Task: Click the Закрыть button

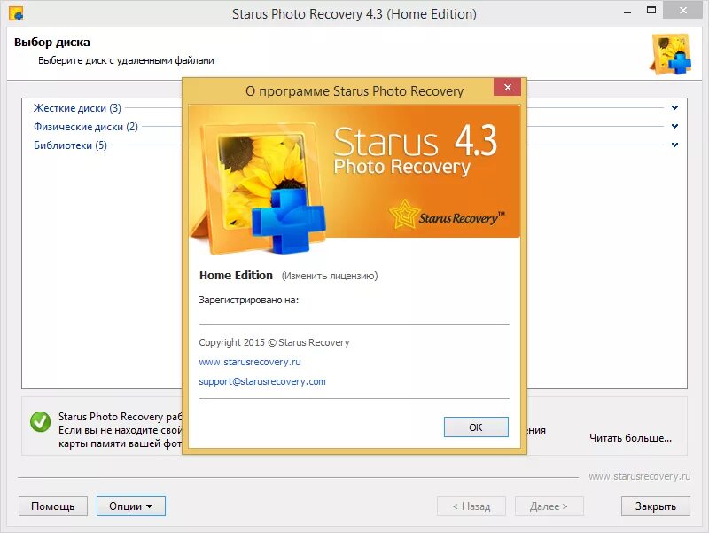Action: (656, 506)
